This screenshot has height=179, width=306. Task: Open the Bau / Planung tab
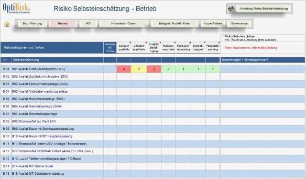(32, 23)
